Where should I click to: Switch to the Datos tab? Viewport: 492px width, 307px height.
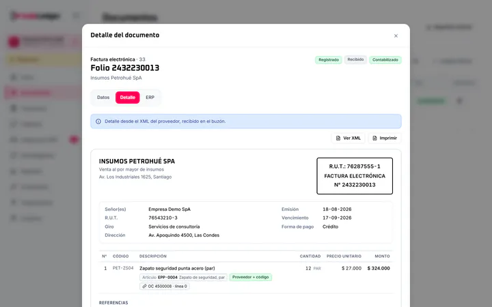103,98
